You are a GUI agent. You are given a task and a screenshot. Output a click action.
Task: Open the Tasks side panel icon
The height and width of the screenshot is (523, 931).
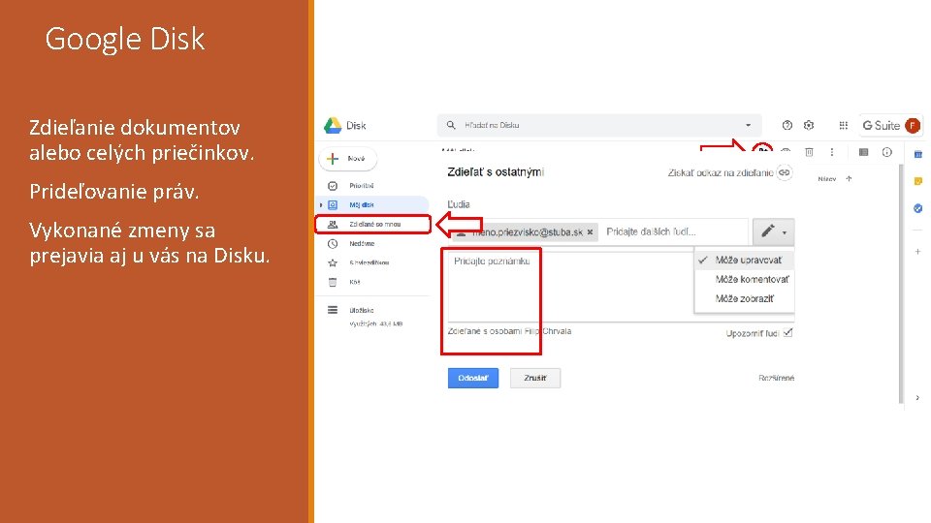(918, 208)
